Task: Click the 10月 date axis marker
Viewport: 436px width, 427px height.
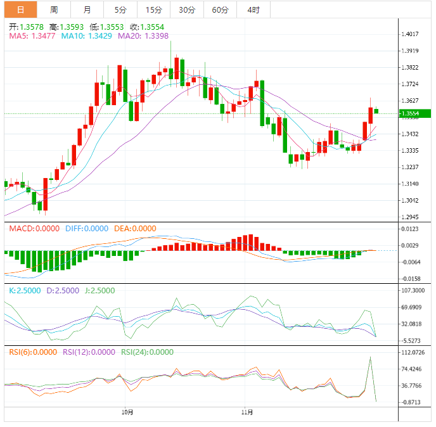Action: coord(127,412)
